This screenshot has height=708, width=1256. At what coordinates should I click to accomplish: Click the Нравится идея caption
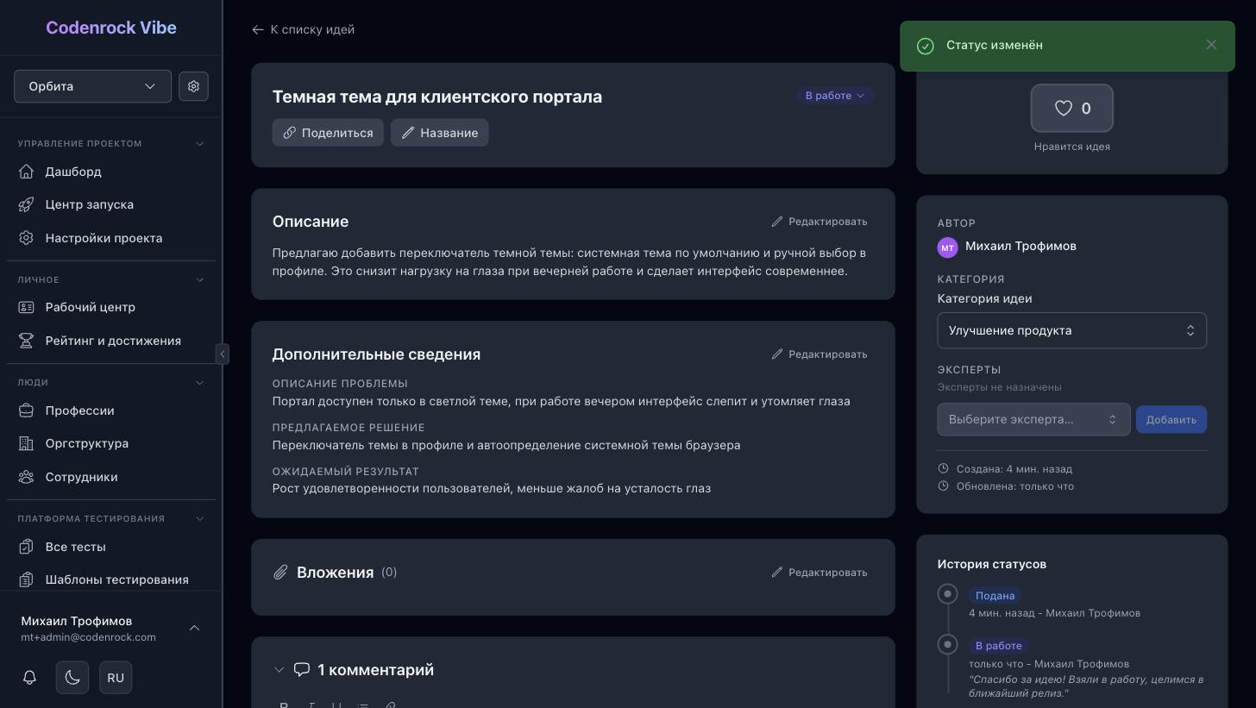point(1072,147)
